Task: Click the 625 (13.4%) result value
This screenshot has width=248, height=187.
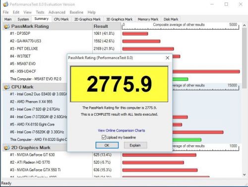Action: click(x=103, y=155)
